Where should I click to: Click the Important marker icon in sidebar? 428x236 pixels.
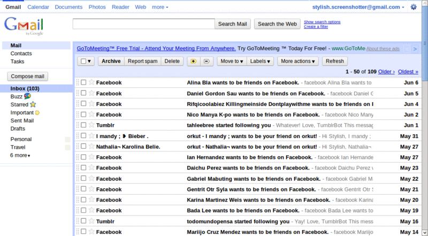[x=37, y=112]
